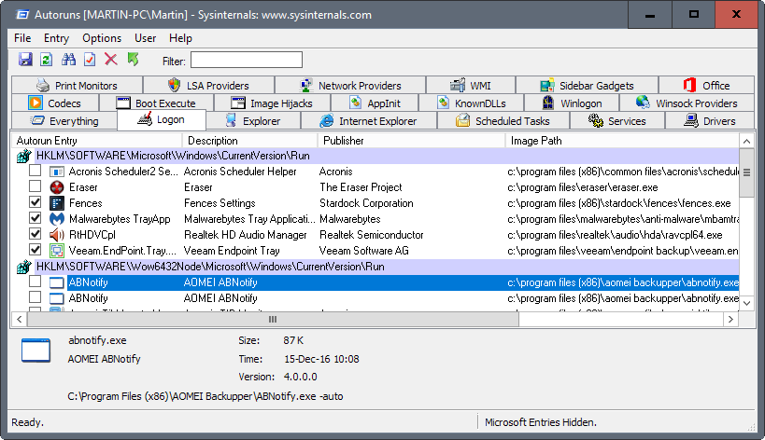This screenshot has width=765, height=440.
Task: Select the Image Hijacks tab
Action: [x=272, y=103]
